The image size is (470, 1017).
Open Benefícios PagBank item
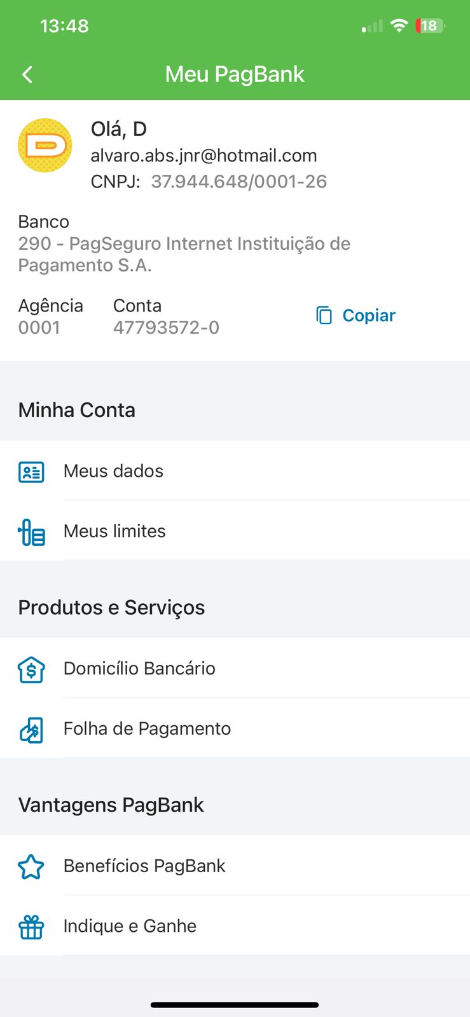(x=144, y=866)
